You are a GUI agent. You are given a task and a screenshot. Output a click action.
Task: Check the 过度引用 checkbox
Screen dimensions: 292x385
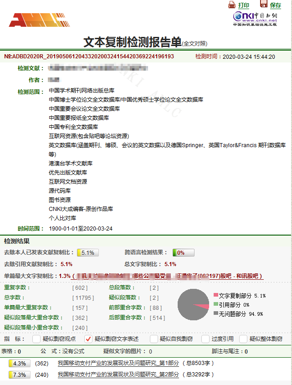205,339
